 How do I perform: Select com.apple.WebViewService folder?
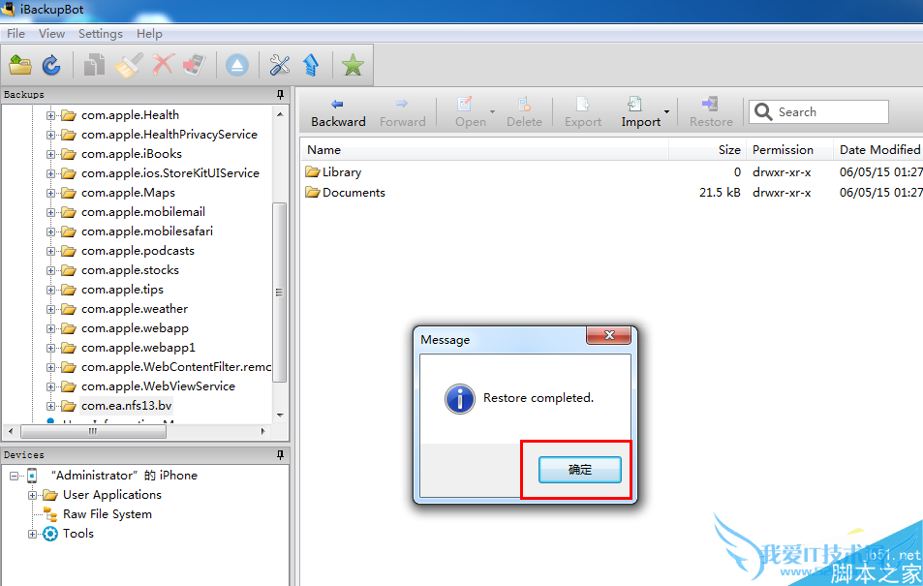click(158, 386)
